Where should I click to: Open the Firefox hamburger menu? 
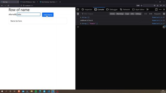coord(164,5)
